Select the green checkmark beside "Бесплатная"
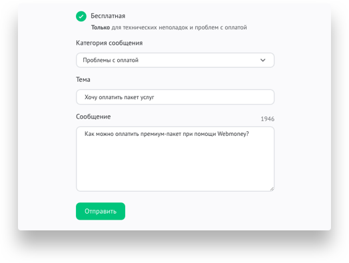 (x=81, y=16)
